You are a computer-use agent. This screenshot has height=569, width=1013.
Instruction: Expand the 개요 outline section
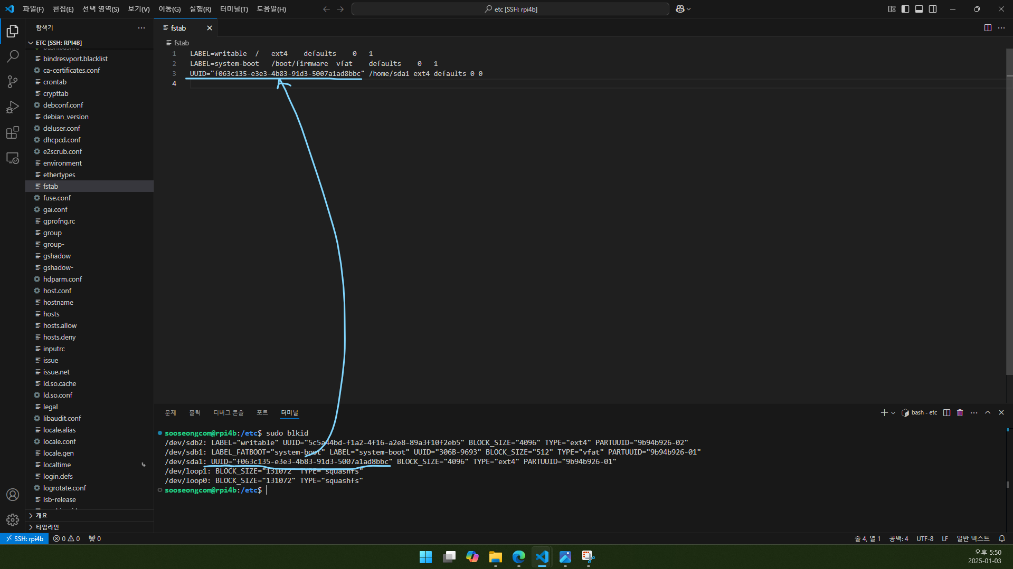pos(90,516)
